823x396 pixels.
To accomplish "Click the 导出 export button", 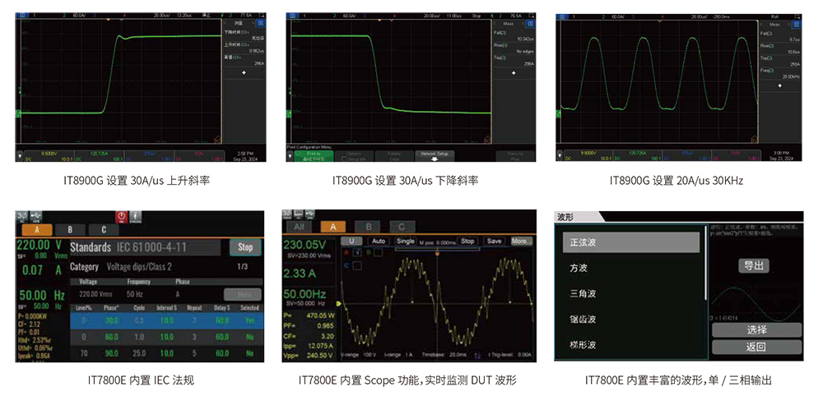I will pos(754,265).
